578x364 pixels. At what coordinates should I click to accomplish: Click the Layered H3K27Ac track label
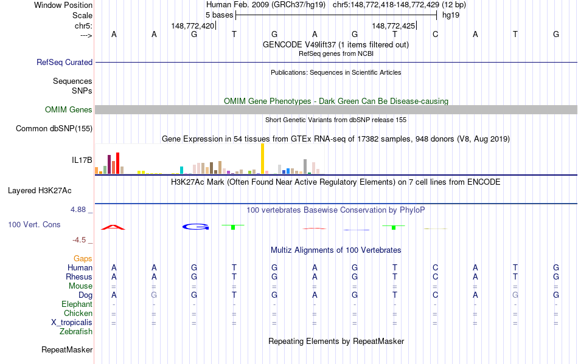click(40, 191)
